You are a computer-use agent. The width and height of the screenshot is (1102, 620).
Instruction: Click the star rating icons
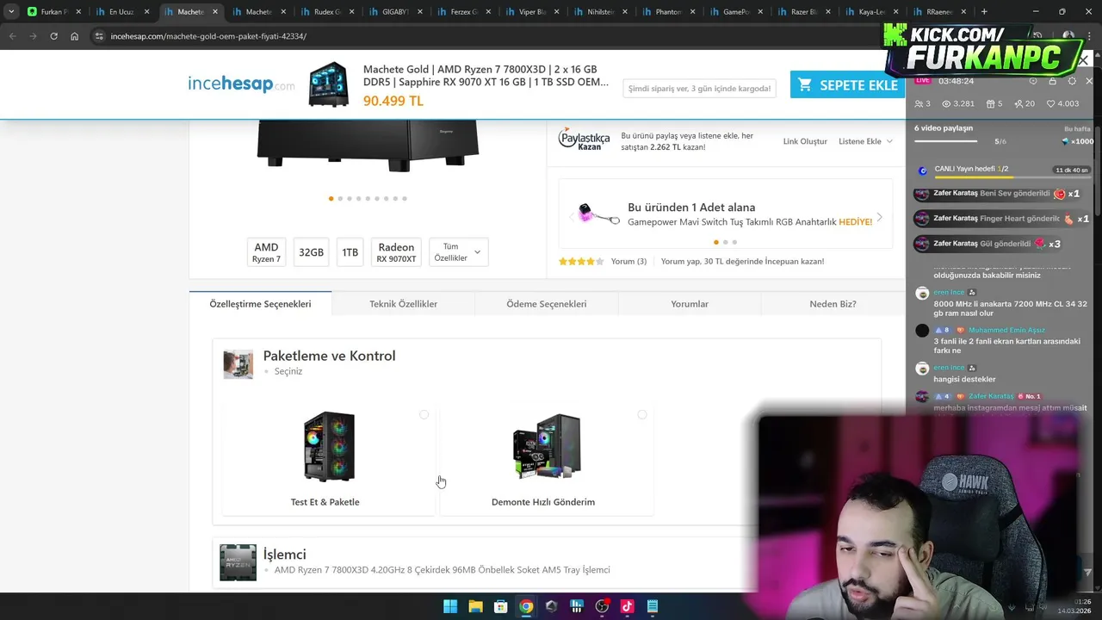pos(581,261)
